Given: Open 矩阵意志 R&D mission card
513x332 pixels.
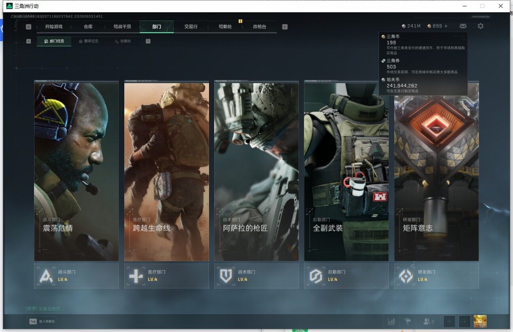Looking at the screenshot, I should 437,172.
